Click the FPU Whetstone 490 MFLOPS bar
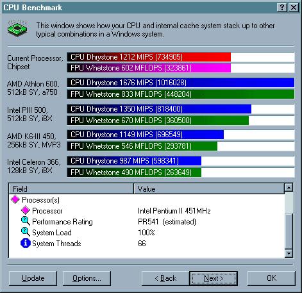This screenshot has height=293, width=302. [x=134, y=172]
